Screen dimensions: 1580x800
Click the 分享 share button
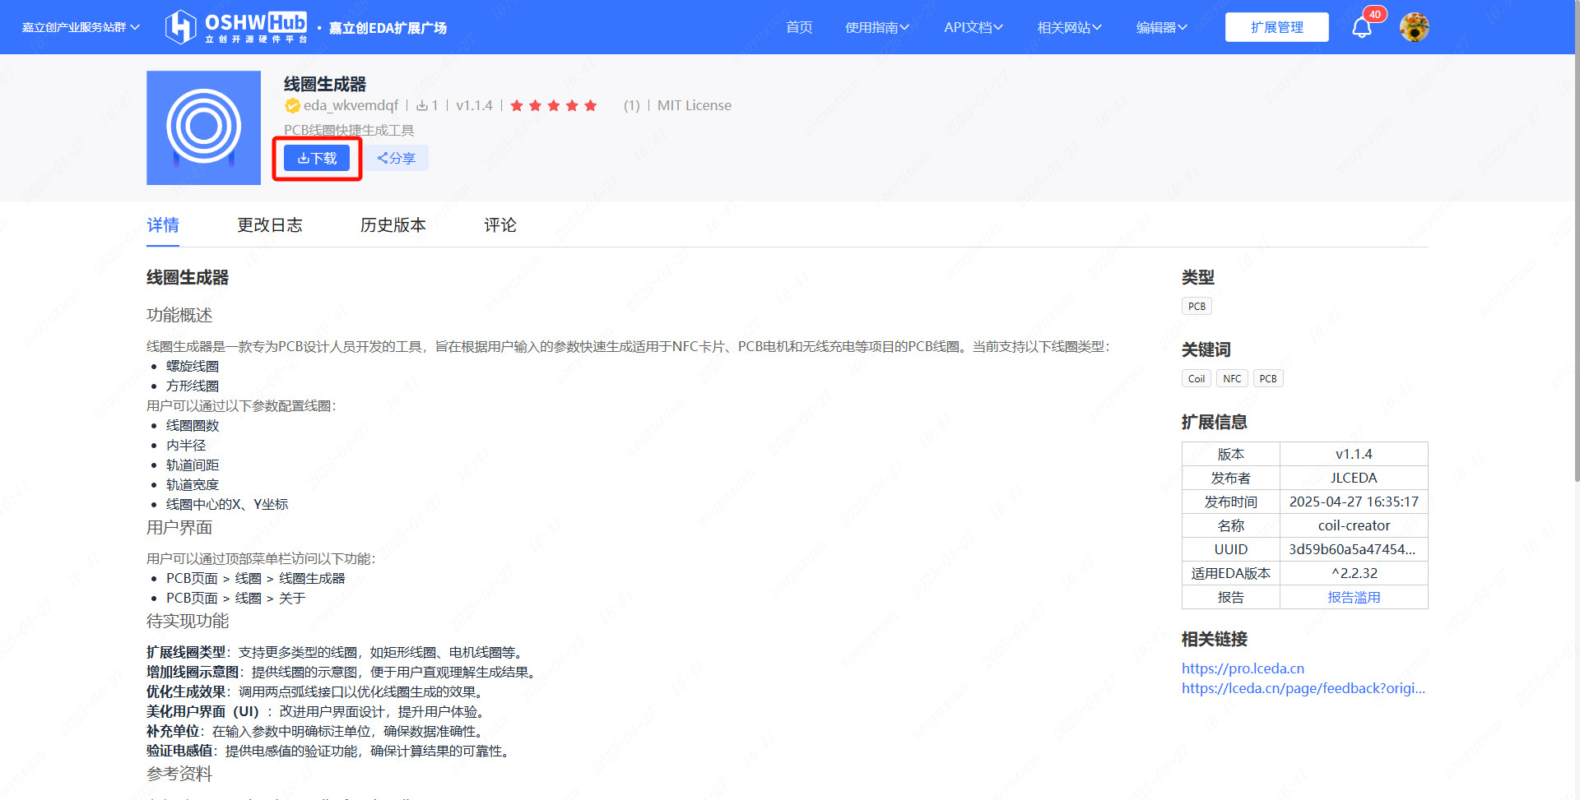[x=397, y=158]
